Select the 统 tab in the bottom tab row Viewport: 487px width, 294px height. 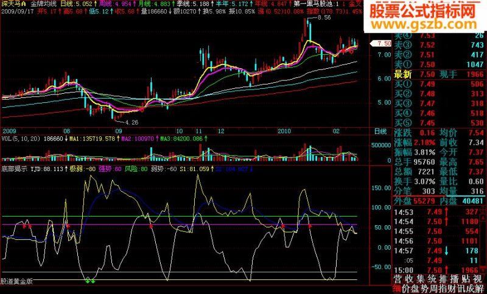[x=433, y=278]
